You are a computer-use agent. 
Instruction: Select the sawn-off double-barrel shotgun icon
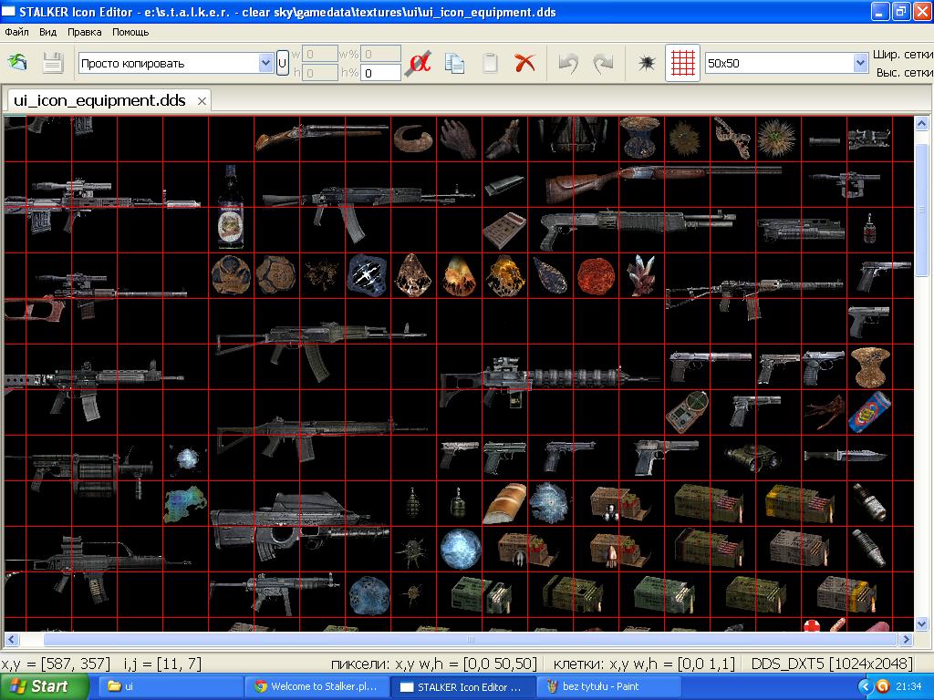tap(322, 137)
